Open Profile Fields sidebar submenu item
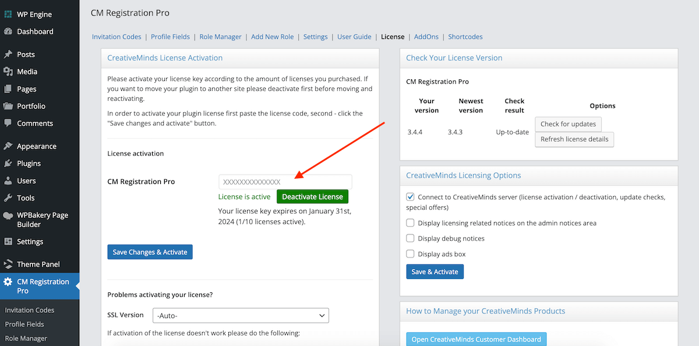 point(24,324)
